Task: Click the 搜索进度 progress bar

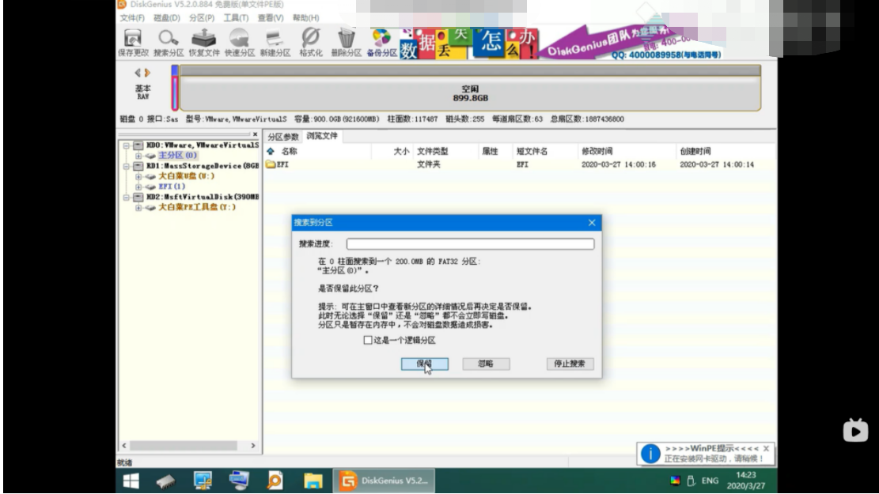Action: (470, 243)
